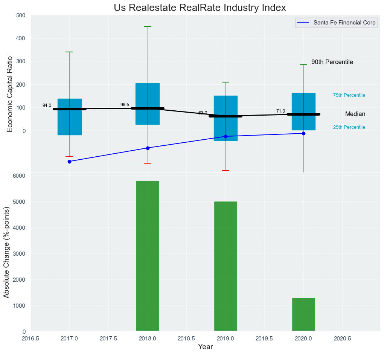Click the blue line sample in the legend

[x=303, y=23]
